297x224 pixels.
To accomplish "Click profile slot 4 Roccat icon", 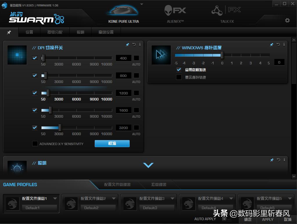I will click(x=189, y=204).
